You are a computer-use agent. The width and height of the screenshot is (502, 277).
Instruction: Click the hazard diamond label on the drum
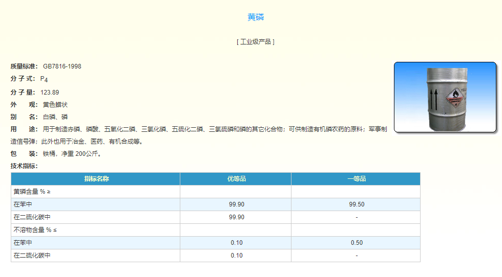[x=455, y=97]
